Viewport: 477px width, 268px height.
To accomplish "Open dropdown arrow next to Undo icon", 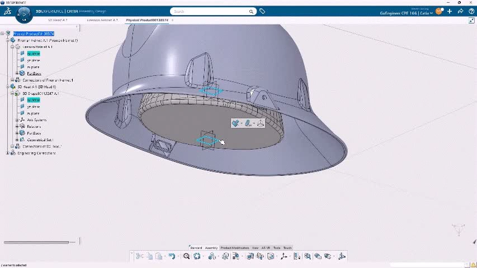I will (x=178, y=256).
